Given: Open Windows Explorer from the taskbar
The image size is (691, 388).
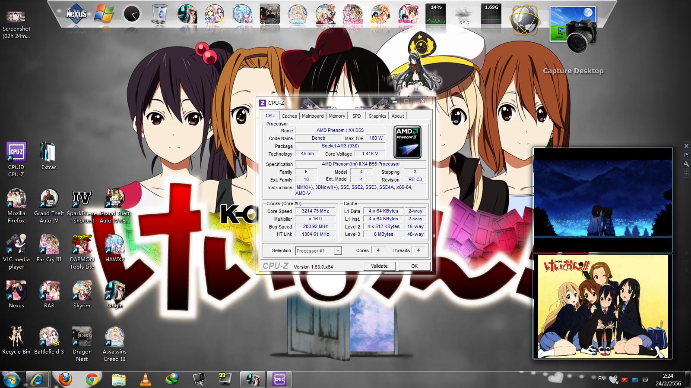Looking at the screenshot, I should (118, 379).
